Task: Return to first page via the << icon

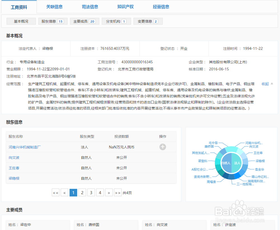Action: (55, 192)
